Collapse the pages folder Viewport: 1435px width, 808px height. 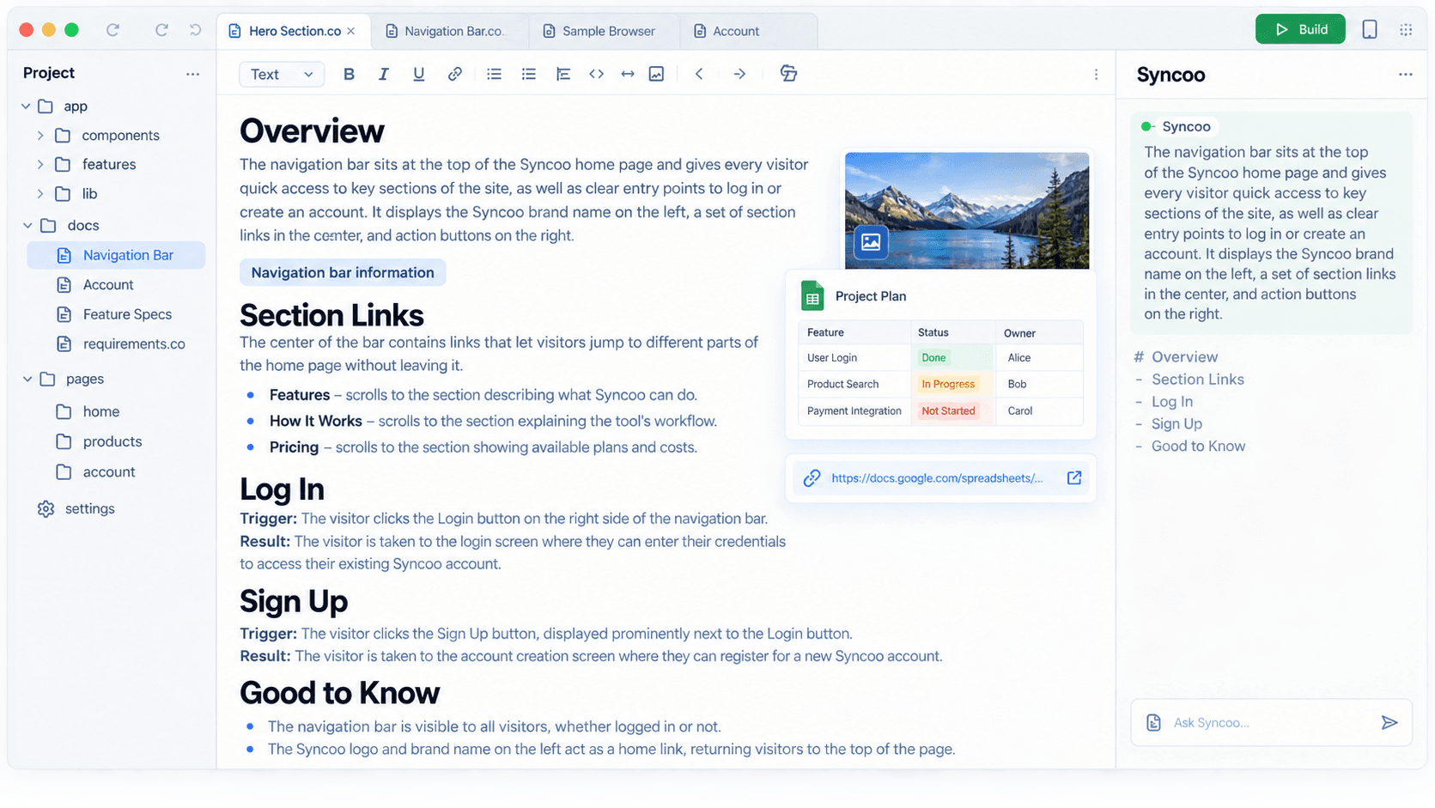(x=27, y=380)
